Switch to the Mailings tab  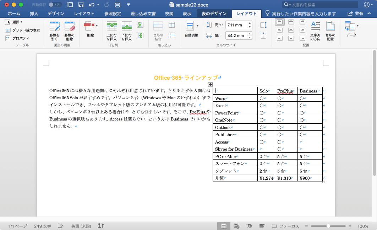[x=143, y=14]
